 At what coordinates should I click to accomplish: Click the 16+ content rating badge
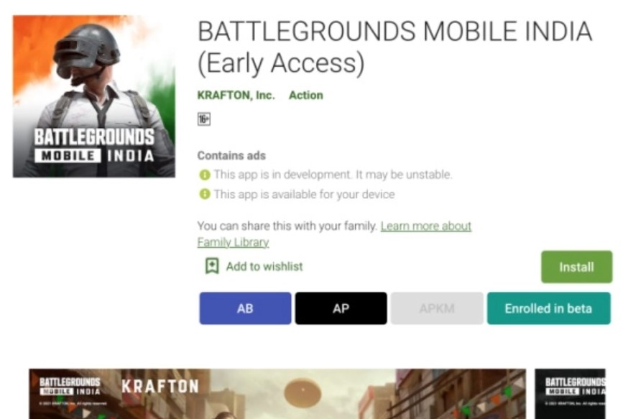click(x=204, y=119)
